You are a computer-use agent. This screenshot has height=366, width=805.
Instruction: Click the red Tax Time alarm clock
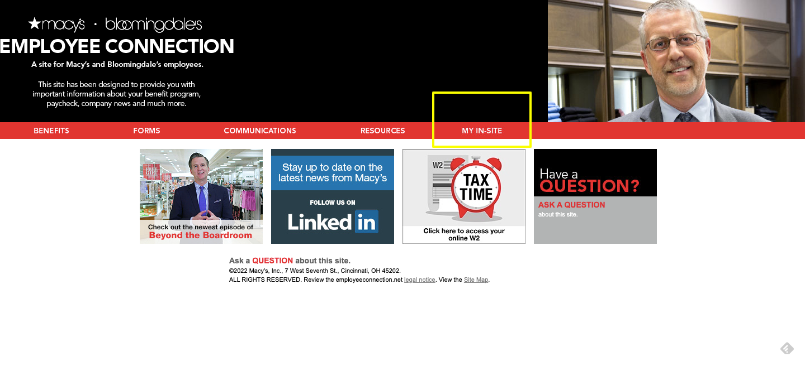[x=476, y=187]
